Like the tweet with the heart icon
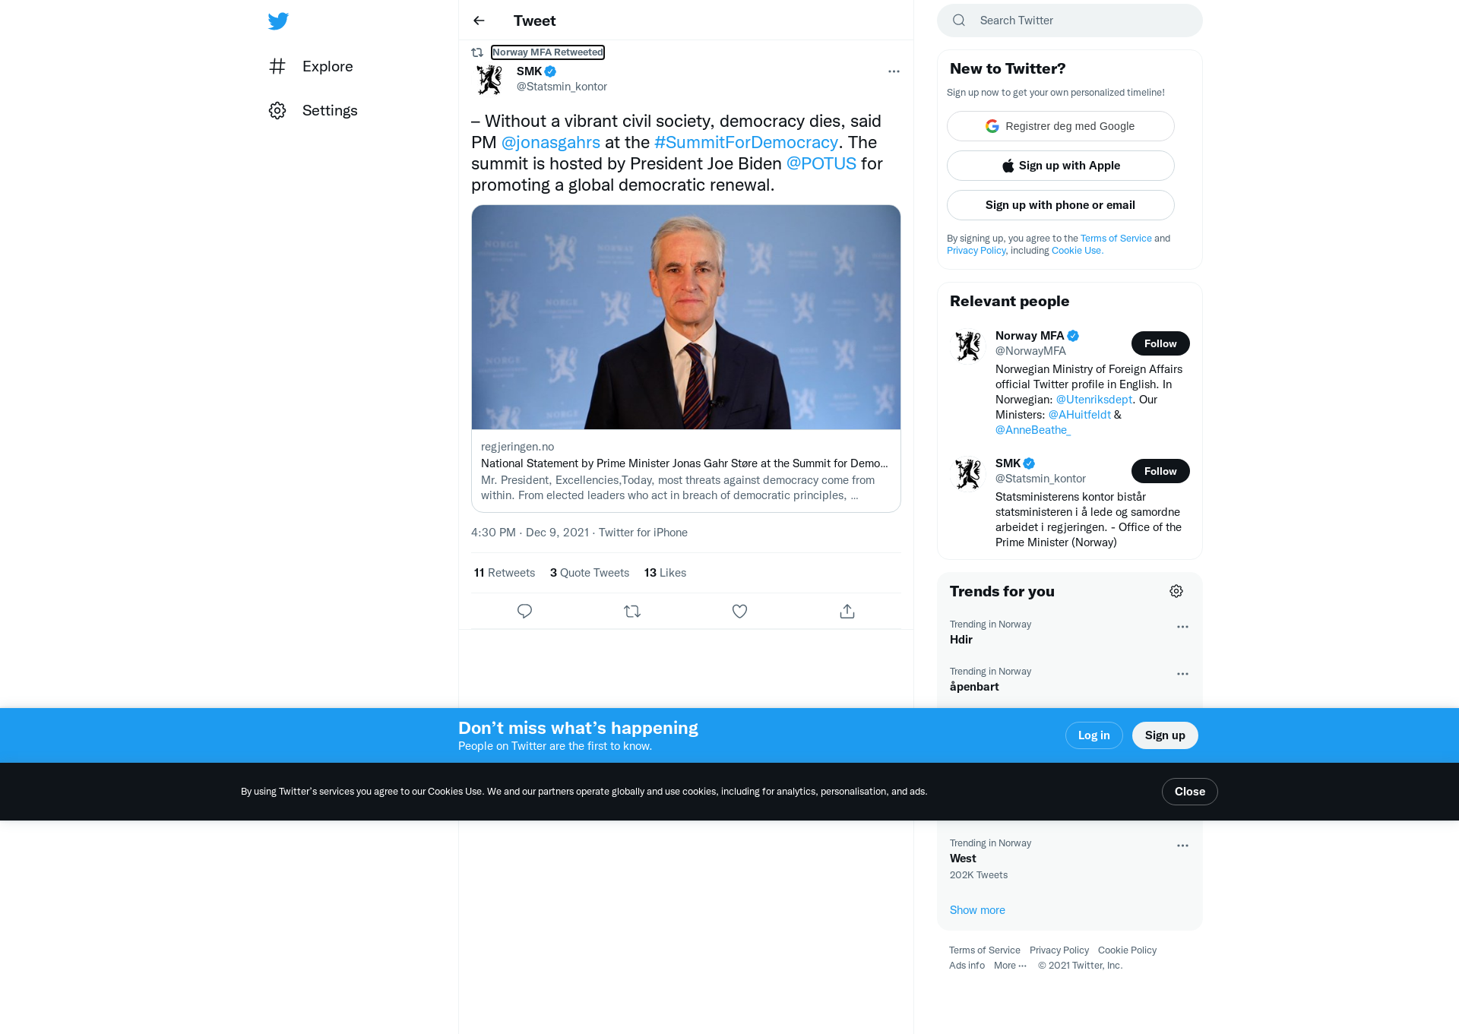 pyautogui.click(x=739, y=611)
